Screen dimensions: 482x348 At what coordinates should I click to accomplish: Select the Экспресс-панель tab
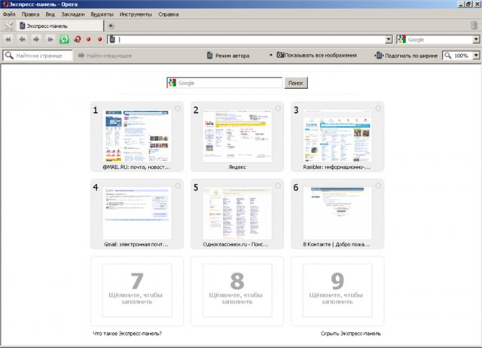pyautogui.click(x=60, y=26)
